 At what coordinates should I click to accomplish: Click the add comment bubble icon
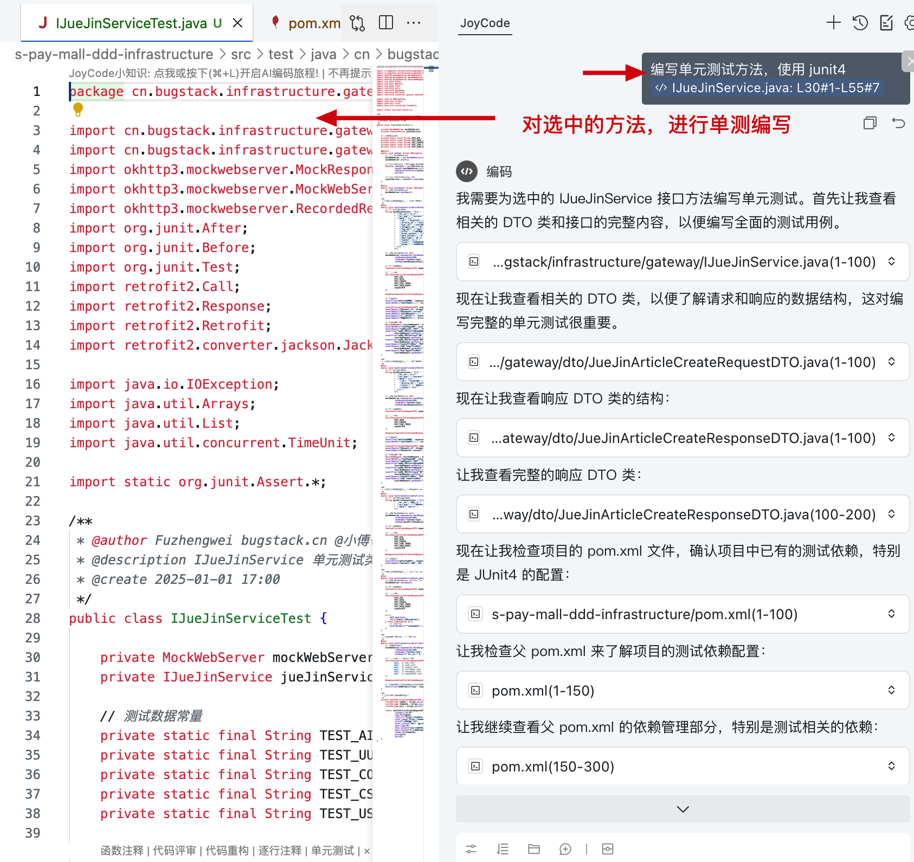coord(565,849)
